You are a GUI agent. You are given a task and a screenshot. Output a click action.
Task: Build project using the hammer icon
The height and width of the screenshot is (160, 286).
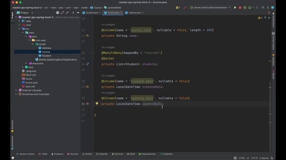tap(185, 8)
